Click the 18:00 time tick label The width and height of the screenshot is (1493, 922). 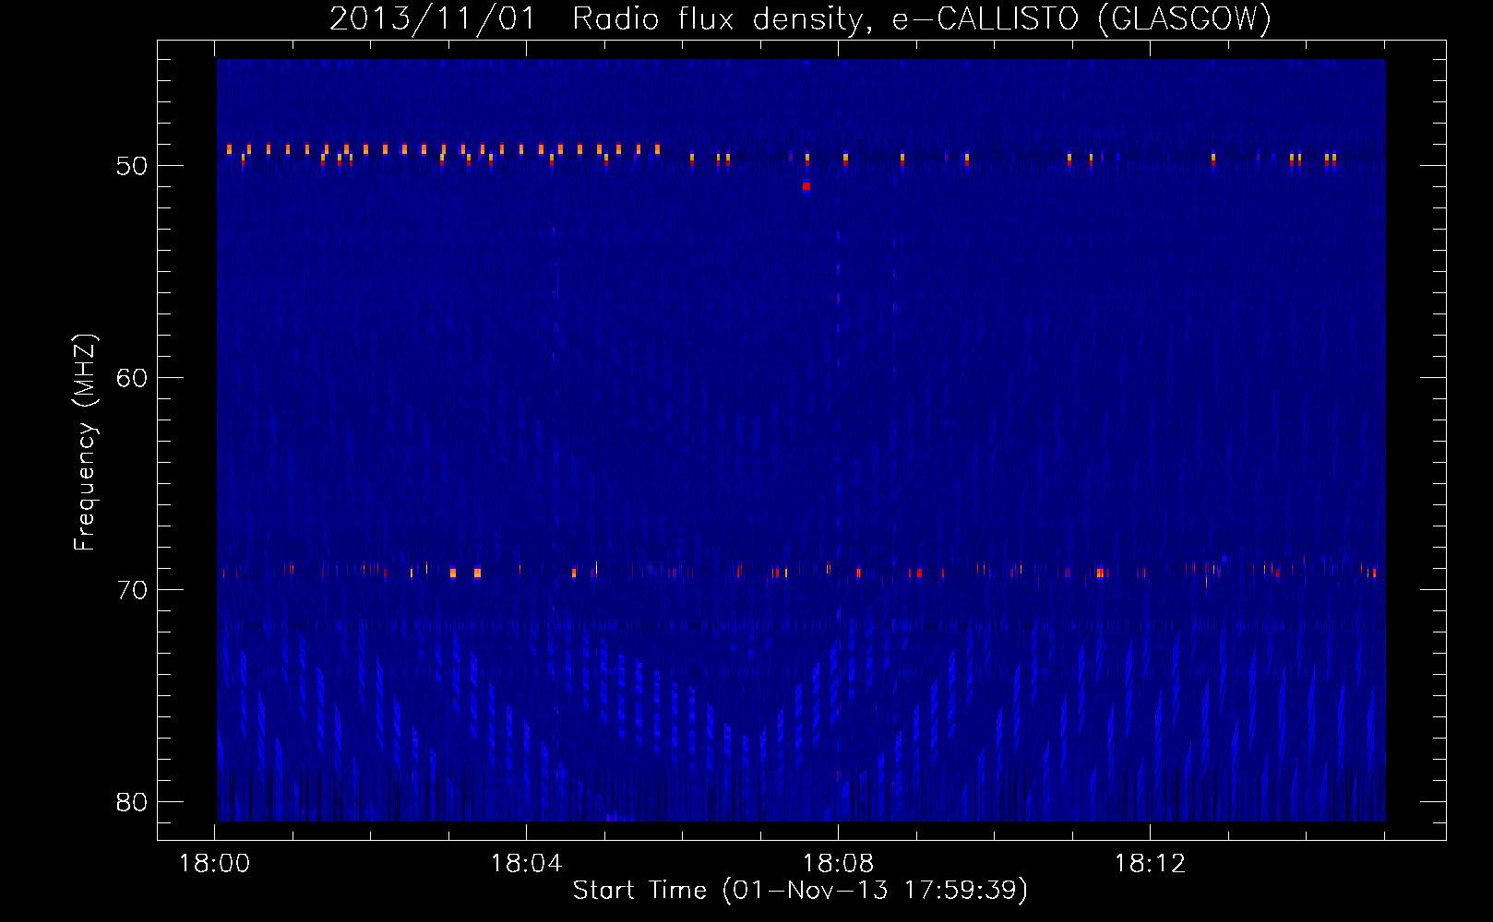point(214,864)
